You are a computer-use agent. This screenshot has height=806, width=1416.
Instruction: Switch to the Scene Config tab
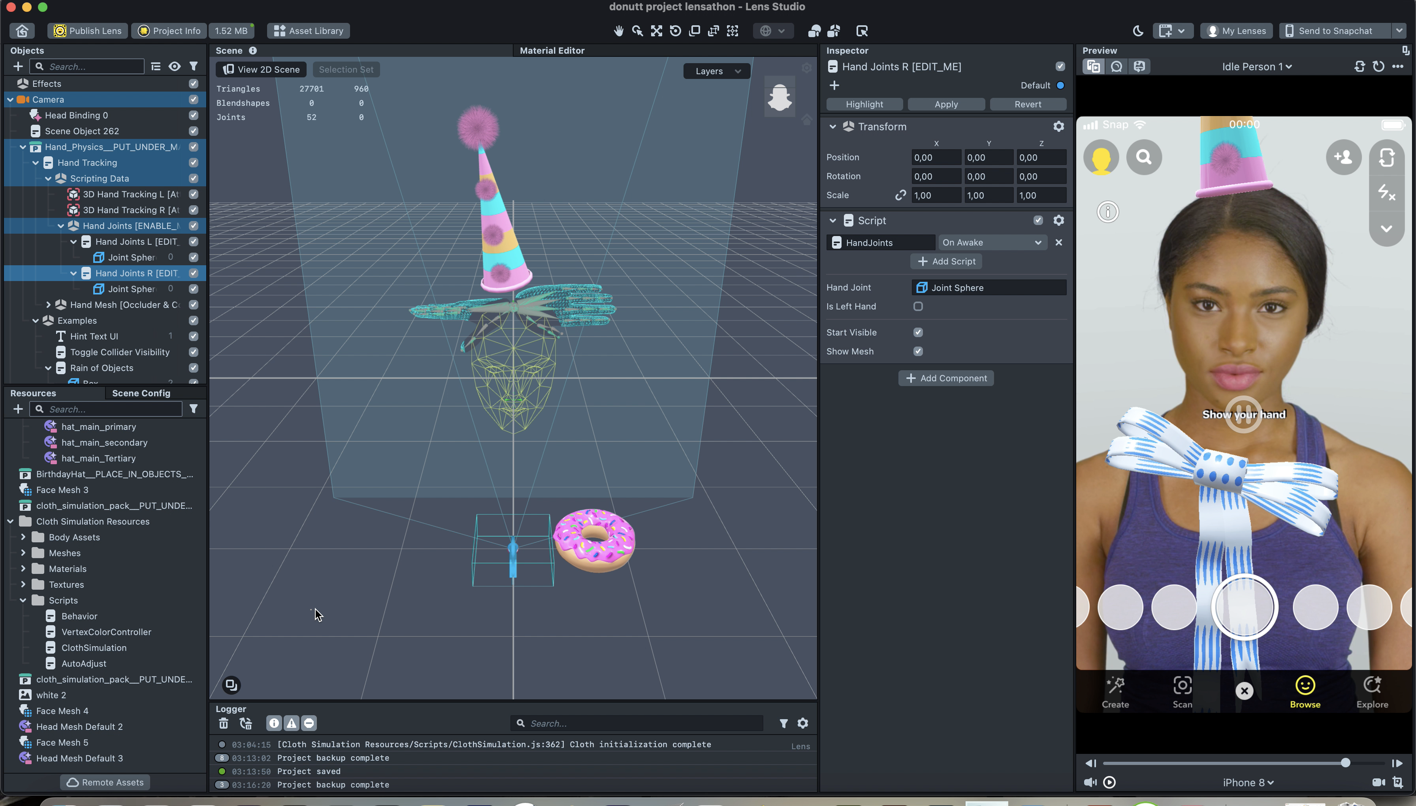141,393
